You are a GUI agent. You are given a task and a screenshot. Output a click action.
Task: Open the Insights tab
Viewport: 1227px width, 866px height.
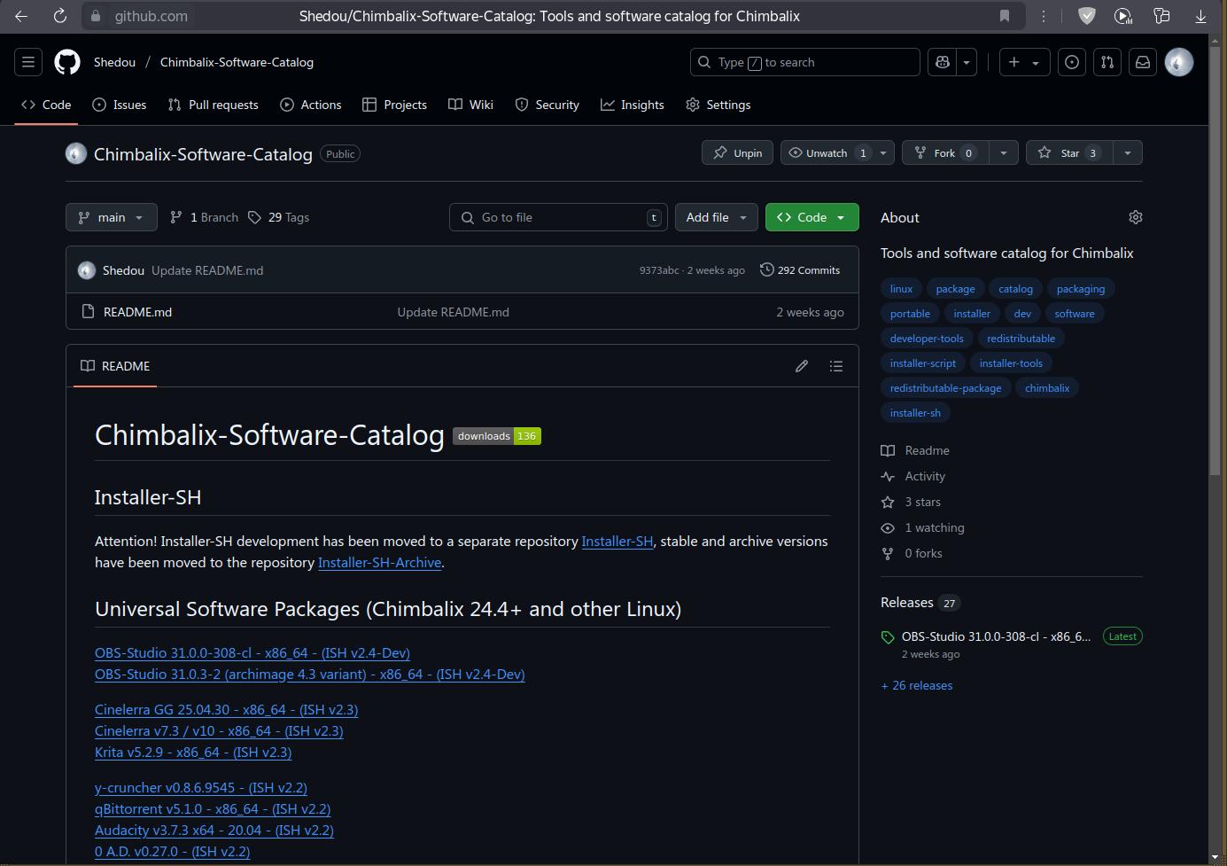(633, 105)
